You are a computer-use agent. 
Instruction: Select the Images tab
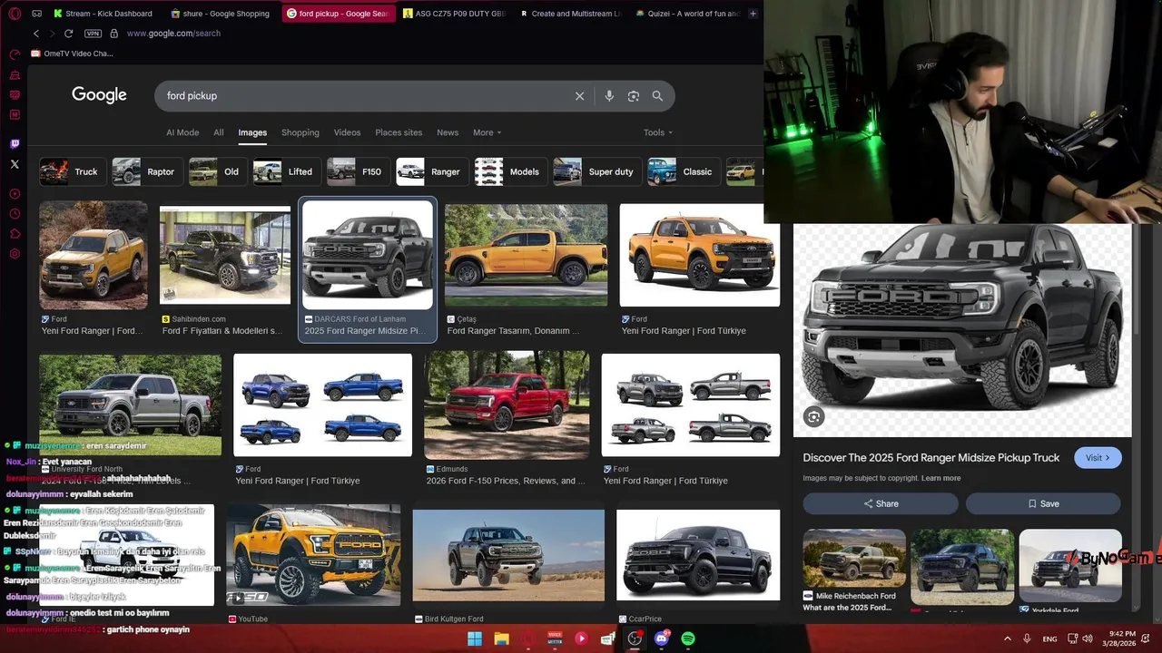(252, 132)
